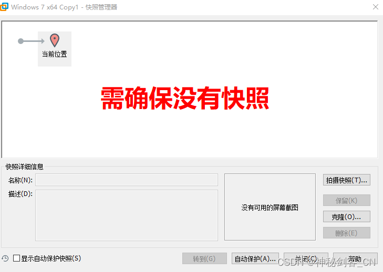Click the 没有可用的屏幕截图 preview box
Screen dimensions: 383x272
(x=270, y=207)
